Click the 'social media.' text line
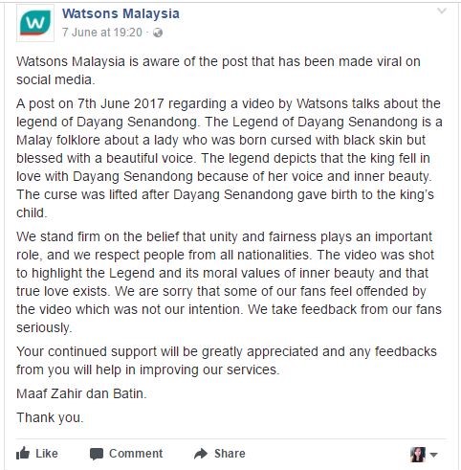Viewport: 461px width, 470px height. click(55, 79)
